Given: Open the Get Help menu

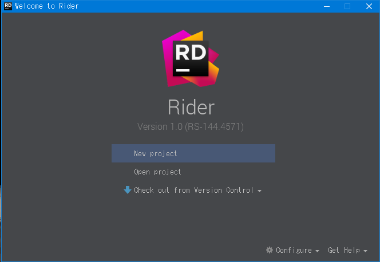Looking at the screenshot, I should click(343, 250).
